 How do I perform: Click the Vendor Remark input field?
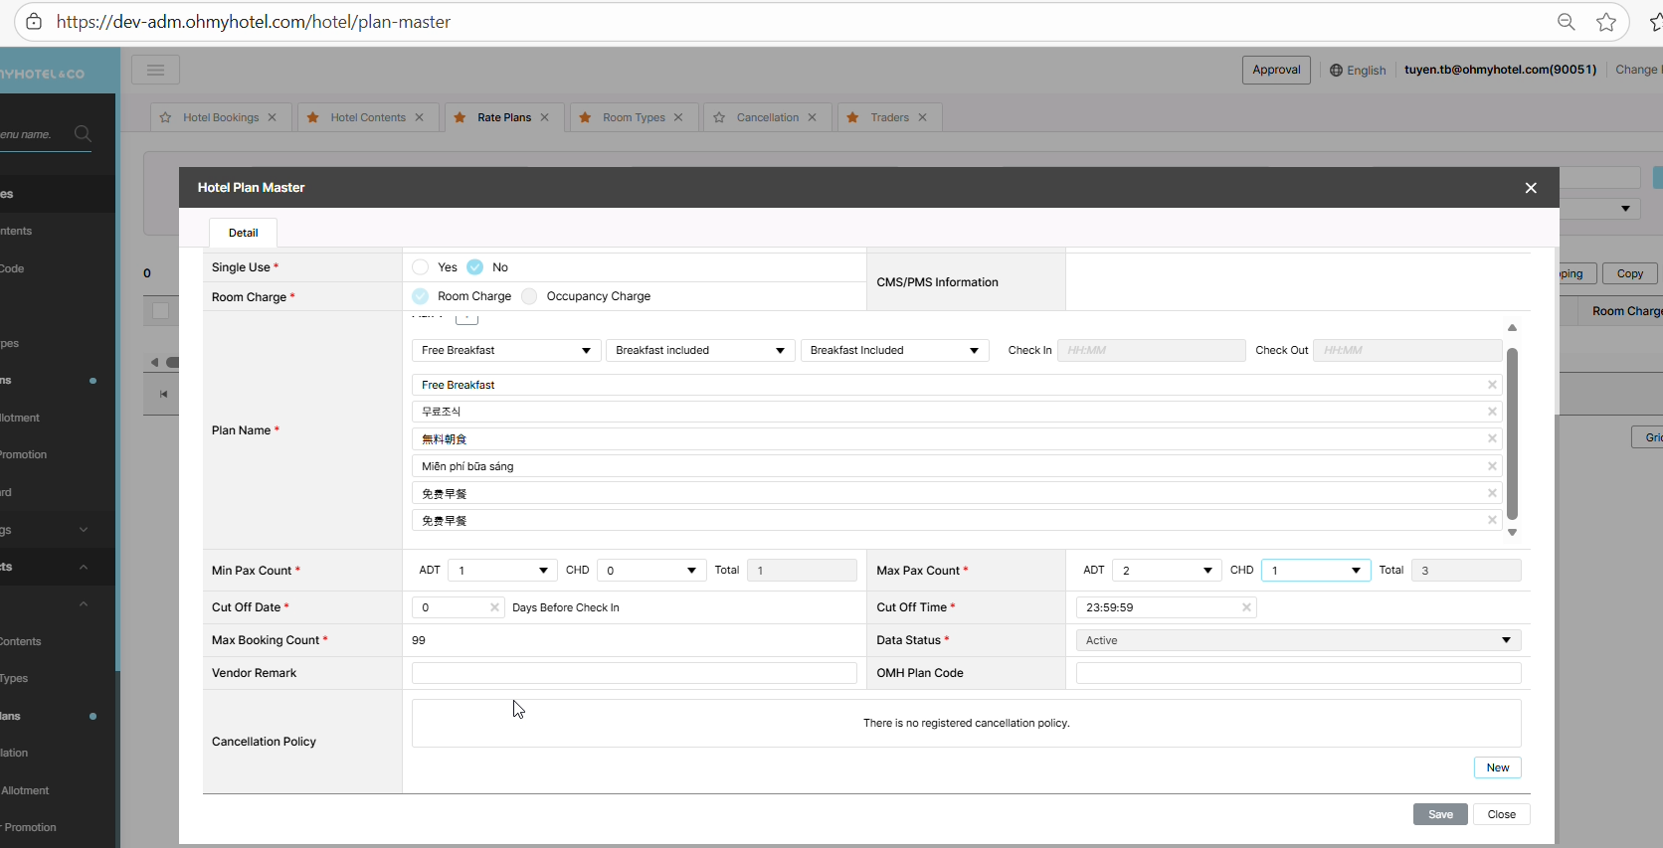(634, 673)
